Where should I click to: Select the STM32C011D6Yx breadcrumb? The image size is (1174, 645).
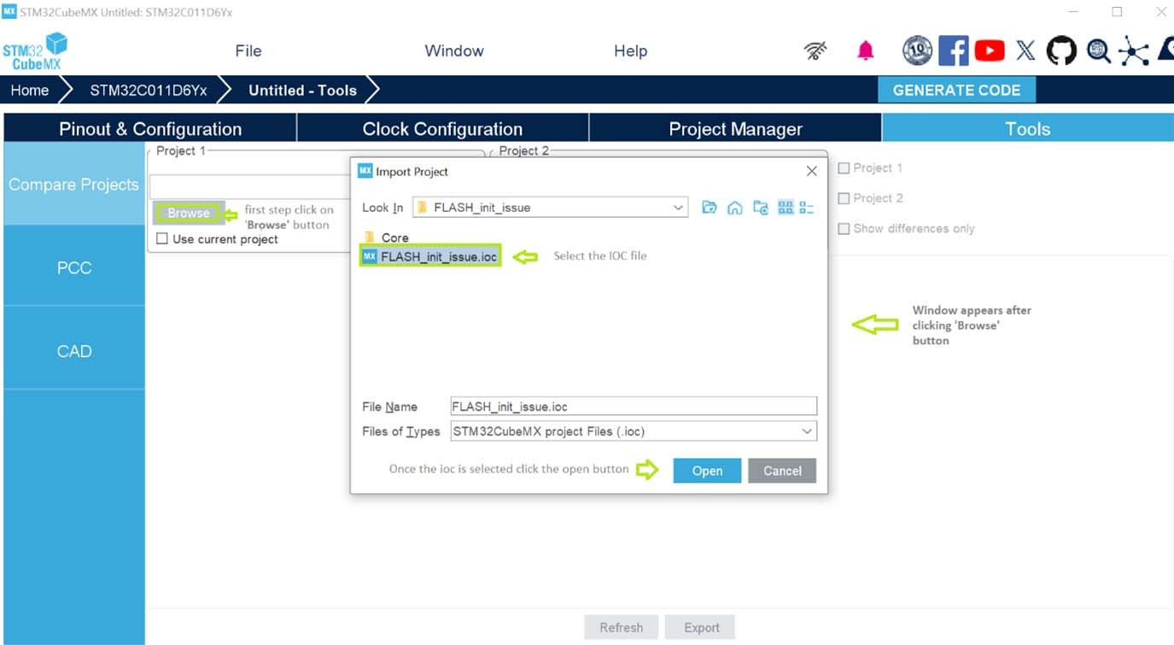(x=149, y=90)
